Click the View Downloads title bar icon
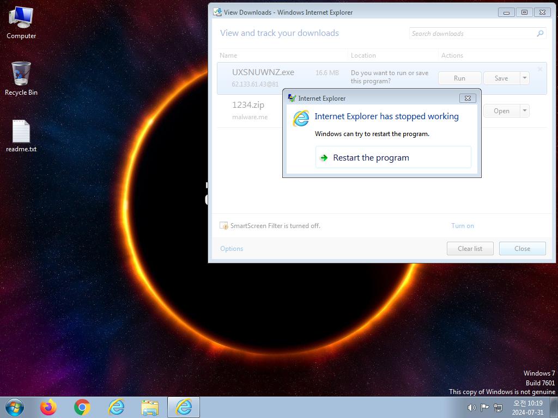Image resolution: width=558 pixels, height=418 pixels. pyautogui.click(x=217, y=12)
